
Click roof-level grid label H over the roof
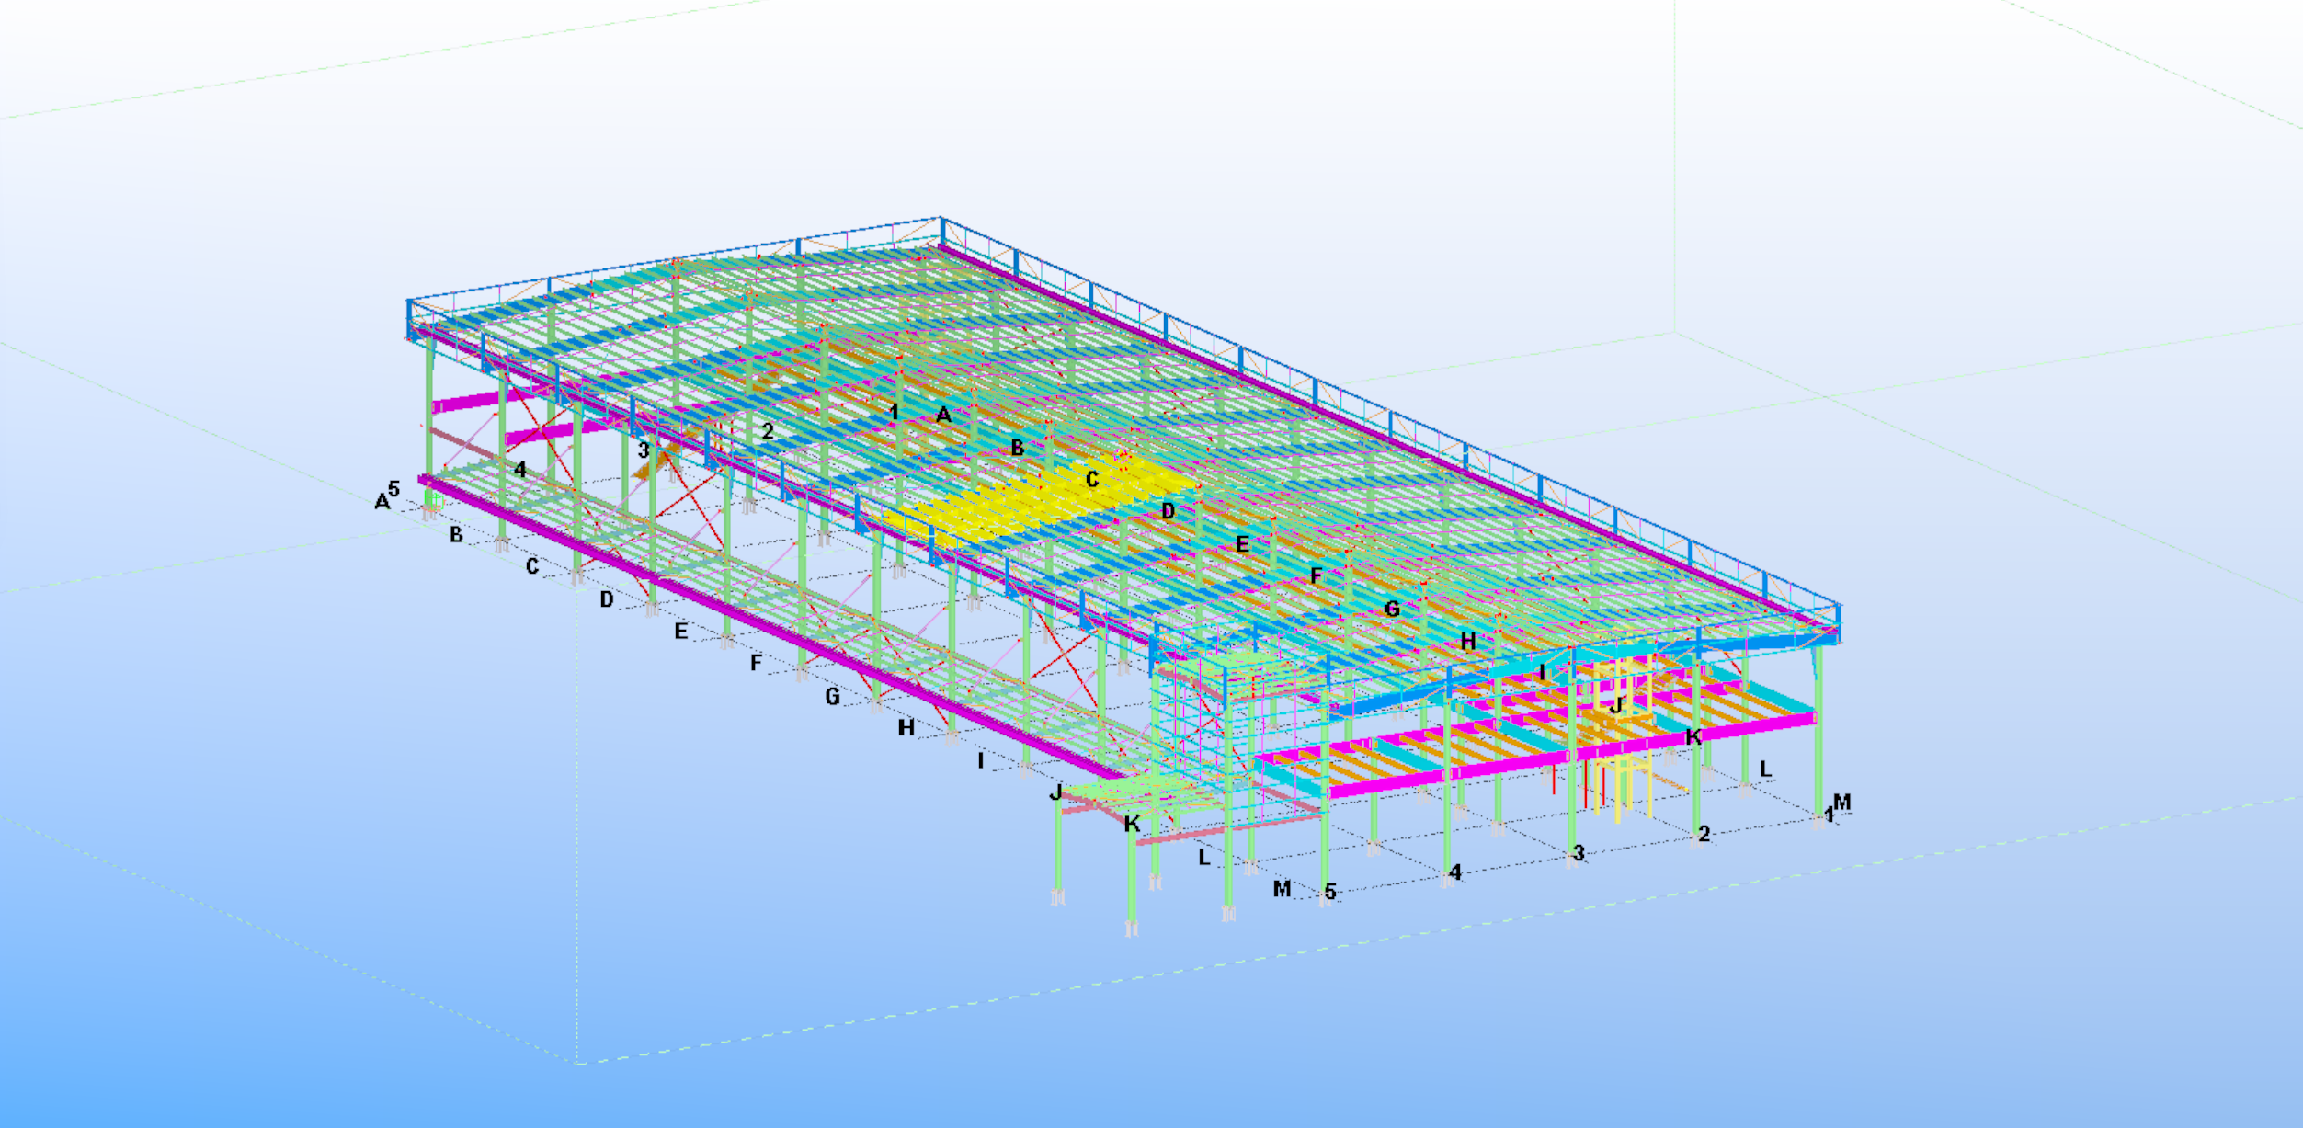tap(1468, 642)
